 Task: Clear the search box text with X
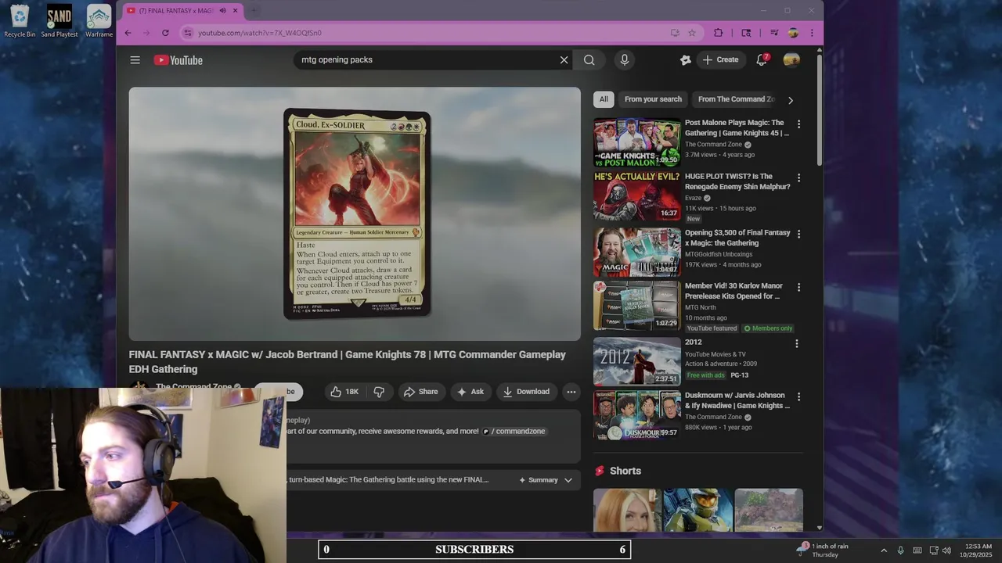(564, 60)
